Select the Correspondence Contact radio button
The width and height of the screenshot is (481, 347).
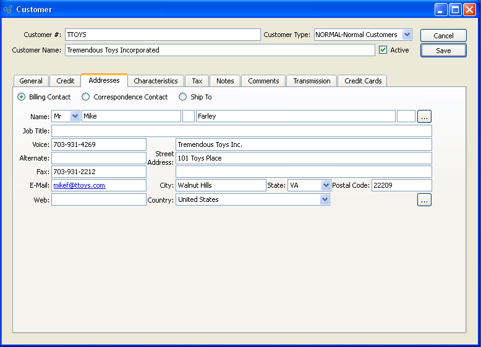[x=85, y=97]
